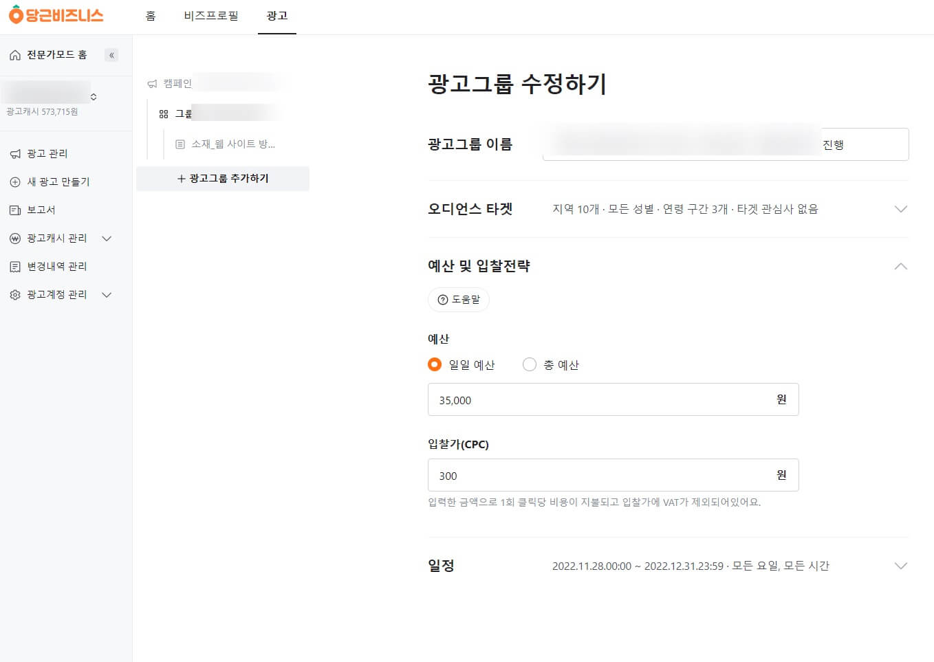
Task: Go to 전문가모드 홈
Action: pos(56,55)
